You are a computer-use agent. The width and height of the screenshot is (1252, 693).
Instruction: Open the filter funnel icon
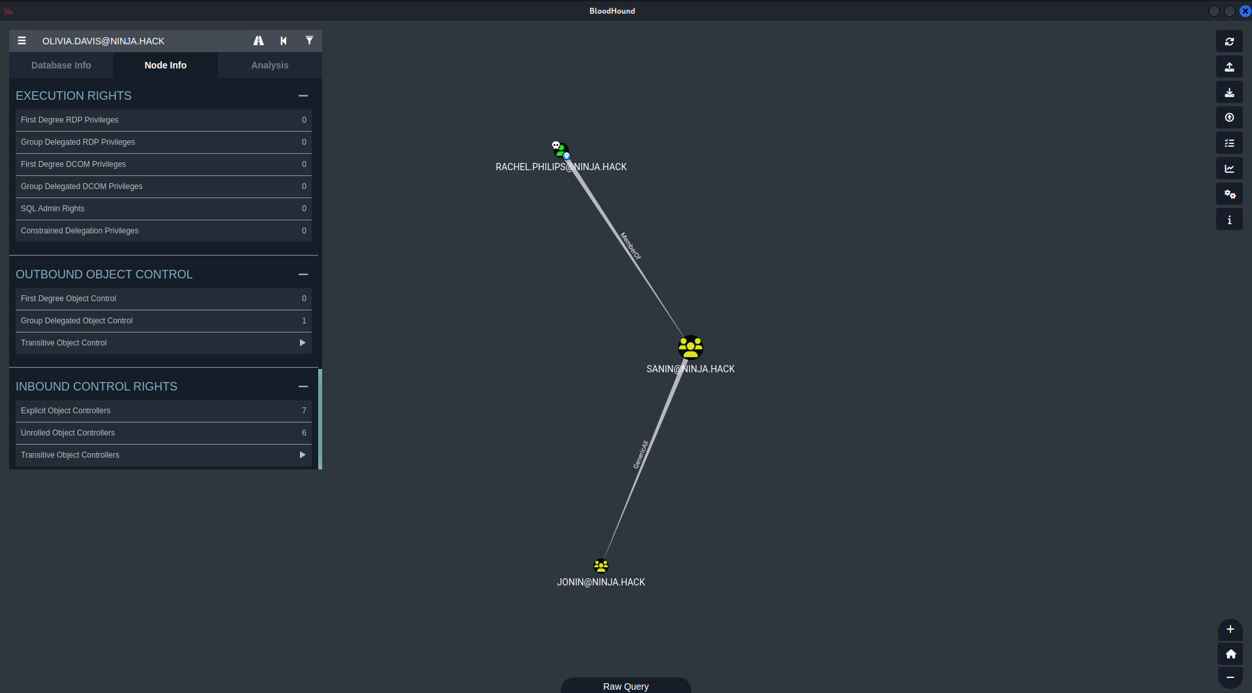click(309, 41)
